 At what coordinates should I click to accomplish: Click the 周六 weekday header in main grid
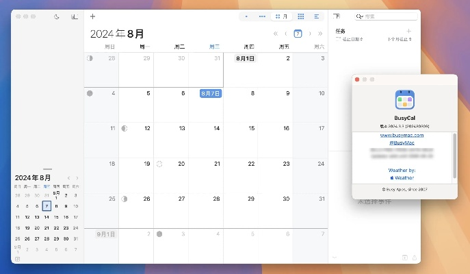click(319, 47)
